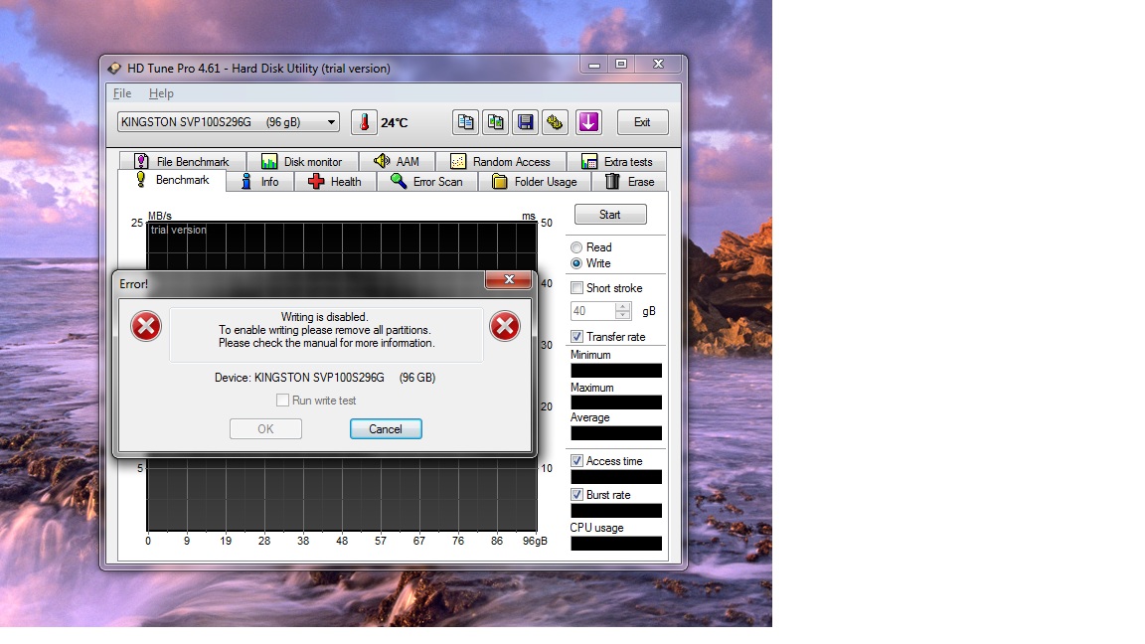Enable the Short stroke checkbox

tap(576, 287)
